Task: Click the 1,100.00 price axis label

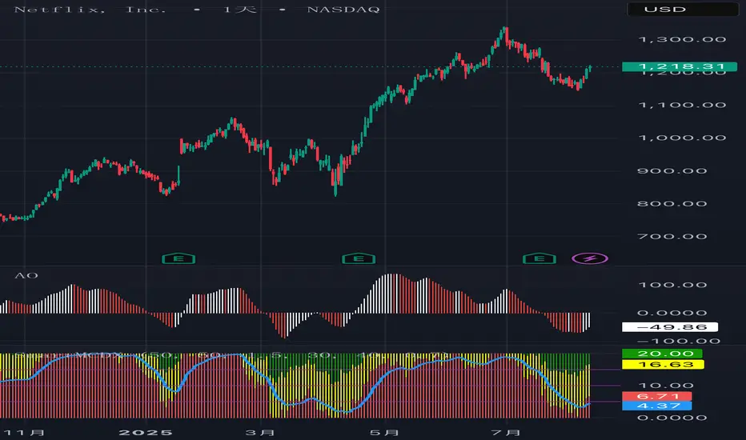Action: tap(682, 105)
